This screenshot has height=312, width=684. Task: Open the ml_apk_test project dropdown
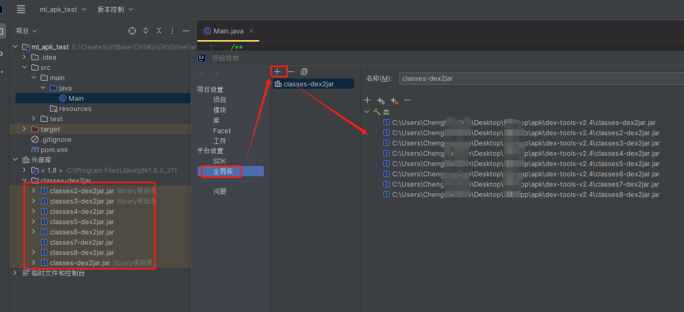[x=63, y=9]
